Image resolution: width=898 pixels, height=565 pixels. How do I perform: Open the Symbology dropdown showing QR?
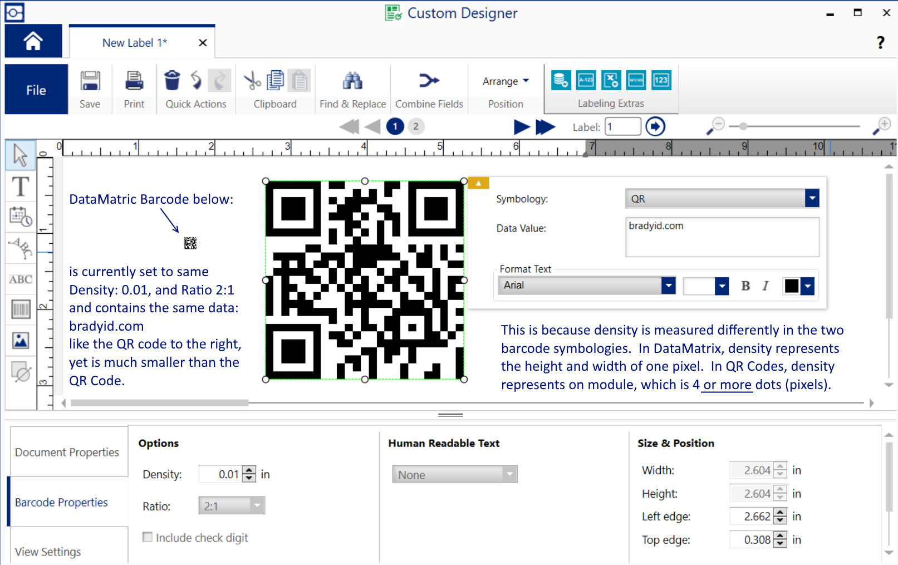click(x=812, y=198)
